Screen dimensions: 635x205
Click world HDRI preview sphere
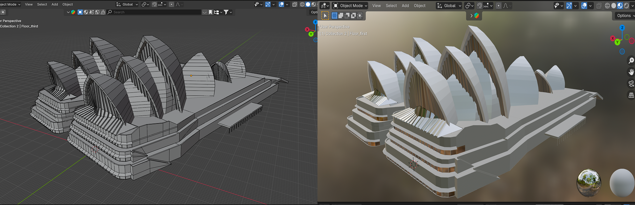pyautogui.click(x=589, y=183)
